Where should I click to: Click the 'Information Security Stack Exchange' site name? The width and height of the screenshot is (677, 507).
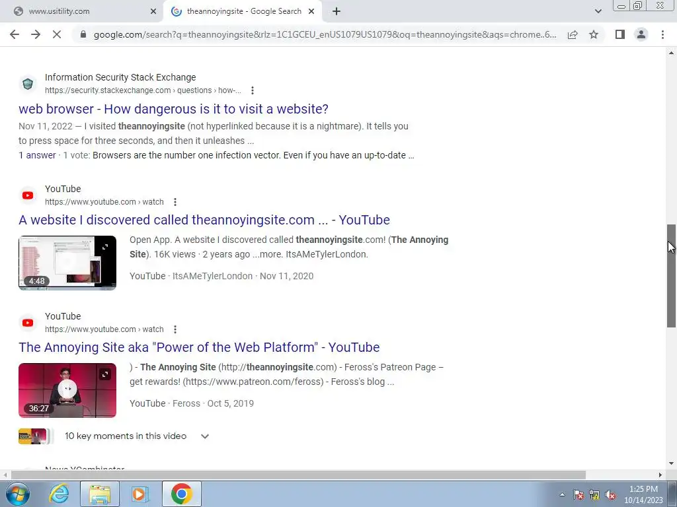[x=120, y=78]
